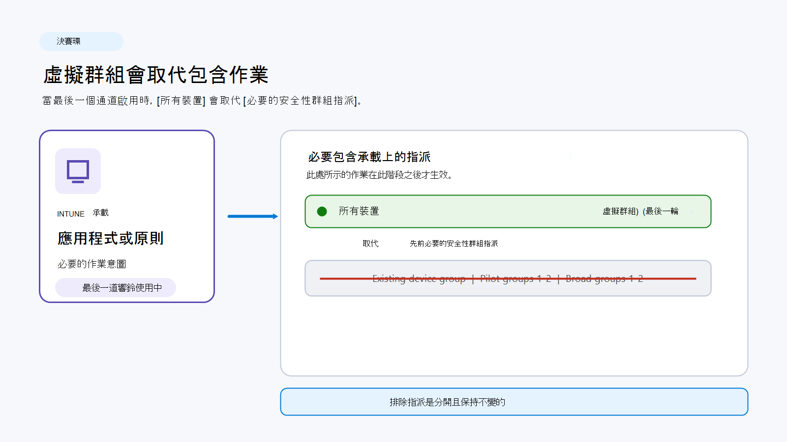787x442 pixels.
Task: Click the 先前必要的安全性群組指派 caption
Action: [454, 243]
